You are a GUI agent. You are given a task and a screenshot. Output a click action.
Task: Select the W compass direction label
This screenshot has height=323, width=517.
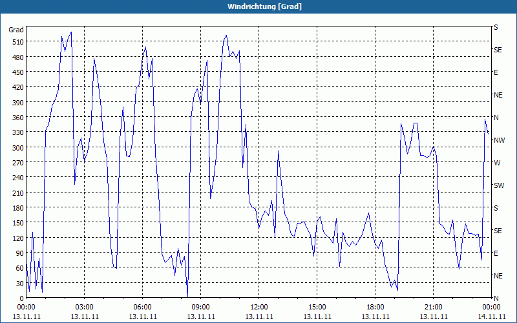click(497, 163)
